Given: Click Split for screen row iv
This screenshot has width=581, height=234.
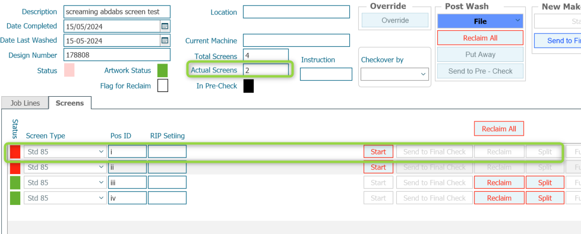Looking at the screenshot, I should pyautogui.click(x=545, y=198).
